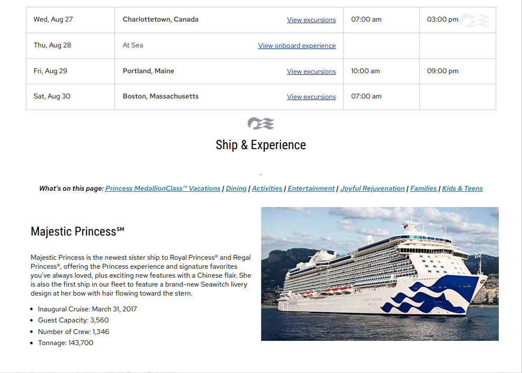Click the Majestic Princess title heading
The height and width of the screenshot is (373, 522).
tap(77, 231)
